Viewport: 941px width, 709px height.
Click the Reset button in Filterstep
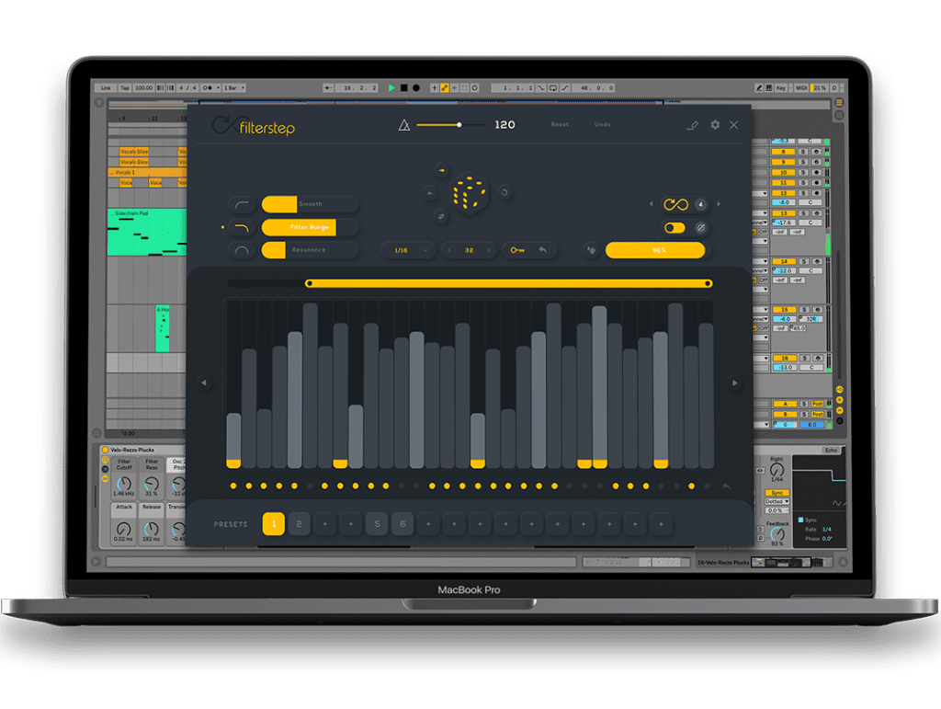coord(560,125)
